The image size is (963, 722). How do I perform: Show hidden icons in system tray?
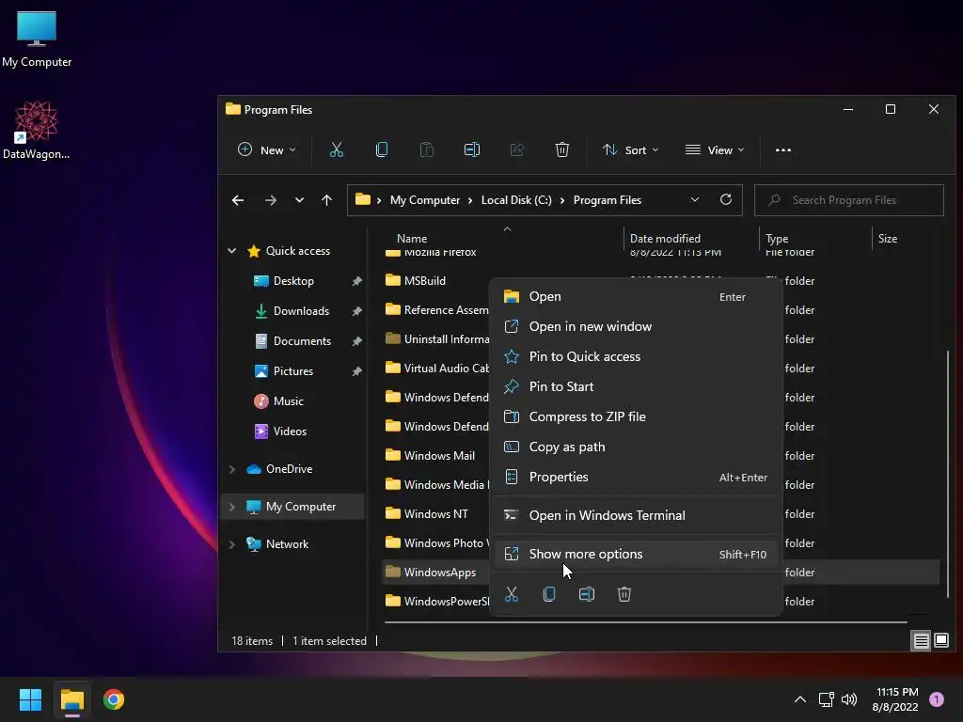[x=800, y=699]
